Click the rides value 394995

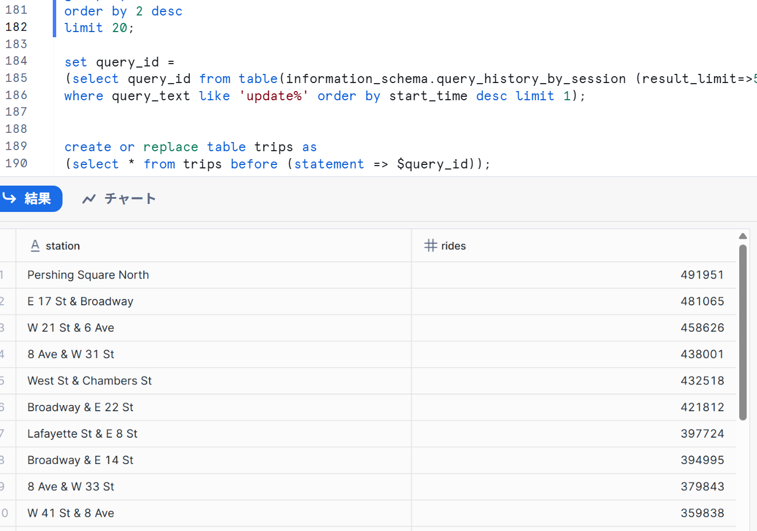(x=702, y=460)
